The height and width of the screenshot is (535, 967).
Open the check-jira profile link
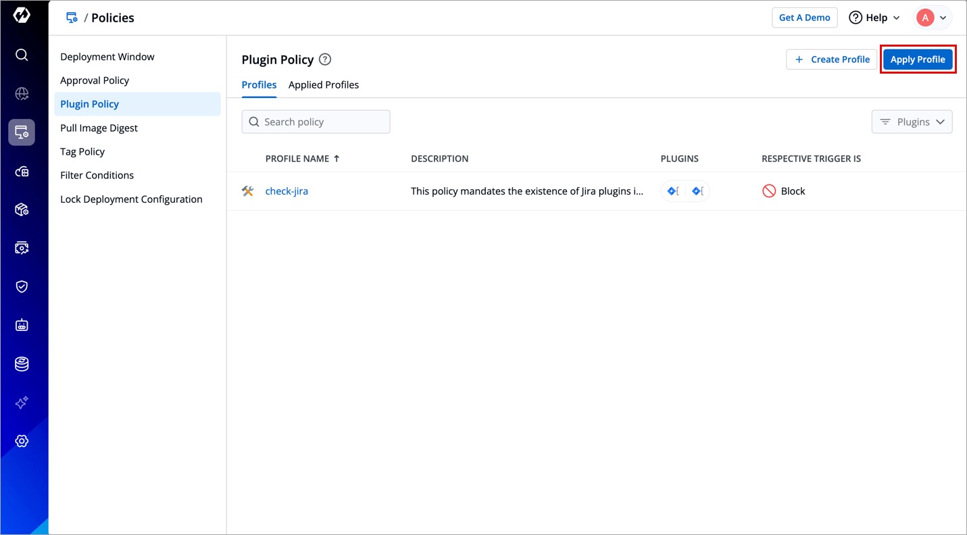coord(287,191)
